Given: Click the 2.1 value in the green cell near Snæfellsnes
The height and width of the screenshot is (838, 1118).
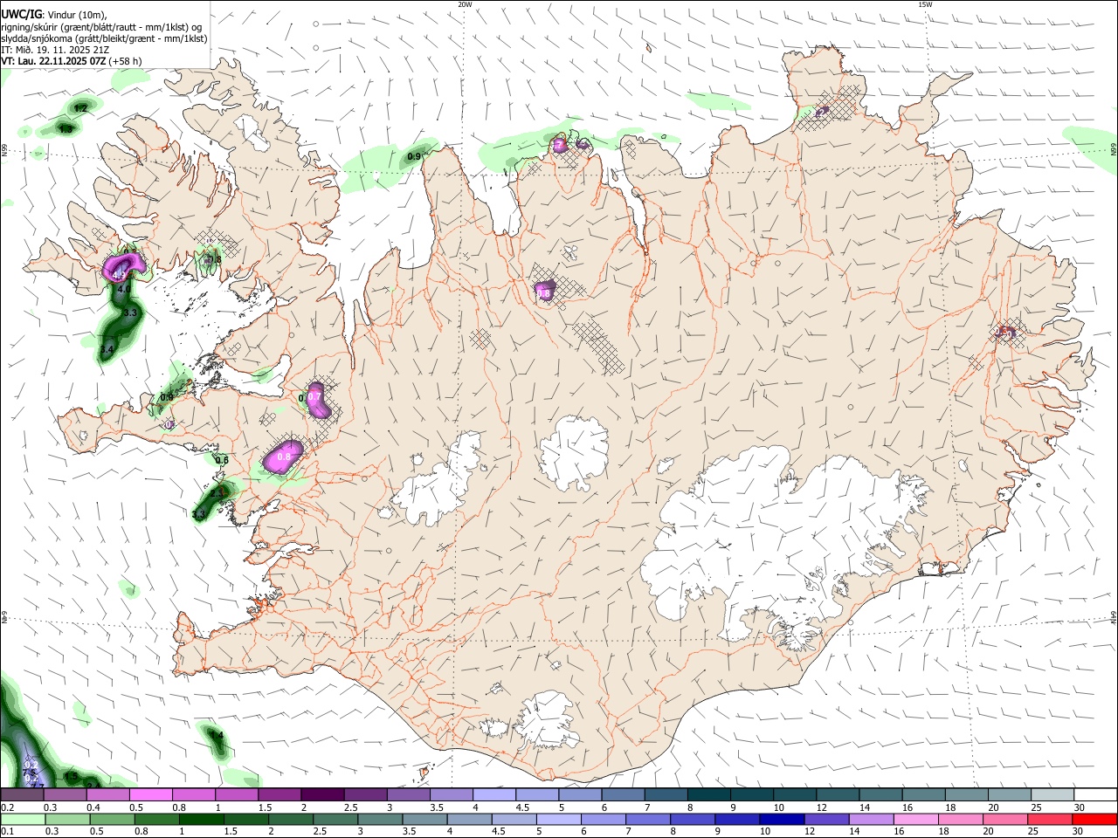Looking at the screenshot, I should (x=217, y=494).
